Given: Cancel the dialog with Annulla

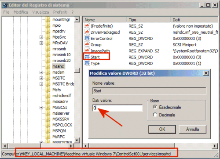Looking at the screenshot, I should pyautogui.click(x=193, y=129).
